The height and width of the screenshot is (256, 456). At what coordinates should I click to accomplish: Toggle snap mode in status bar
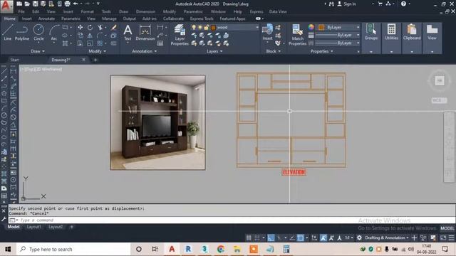click(x=257, y=238)
